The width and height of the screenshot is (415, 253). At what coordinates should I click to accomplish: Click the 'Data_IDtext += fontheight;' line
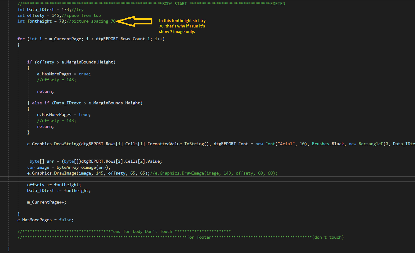click(x=59, y=190)
